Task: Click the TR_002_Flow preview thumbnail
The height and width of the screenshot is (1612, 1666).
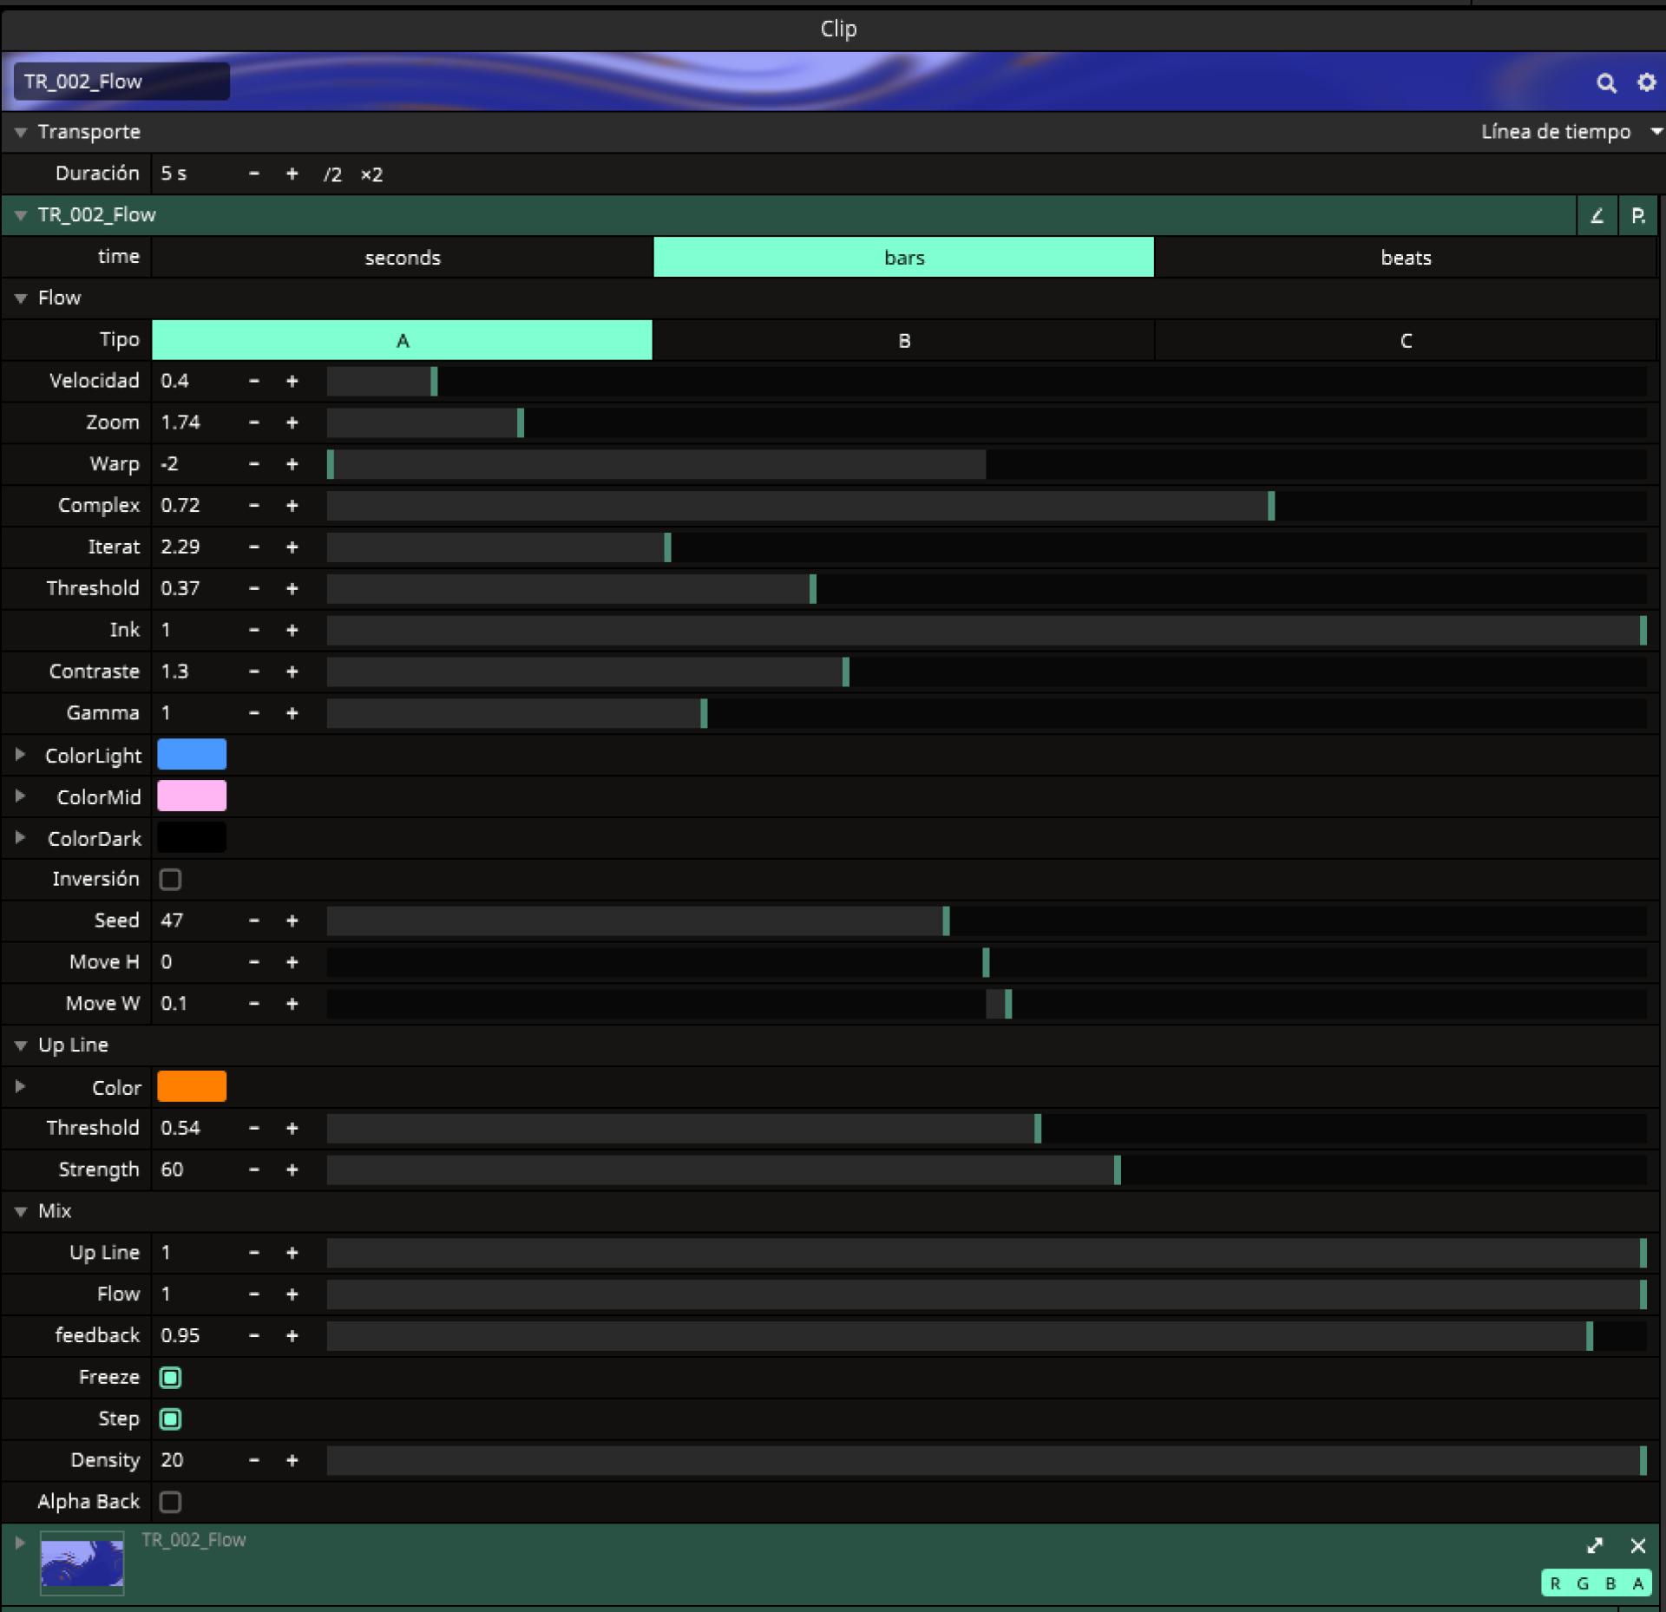Action: (82, 1563)
